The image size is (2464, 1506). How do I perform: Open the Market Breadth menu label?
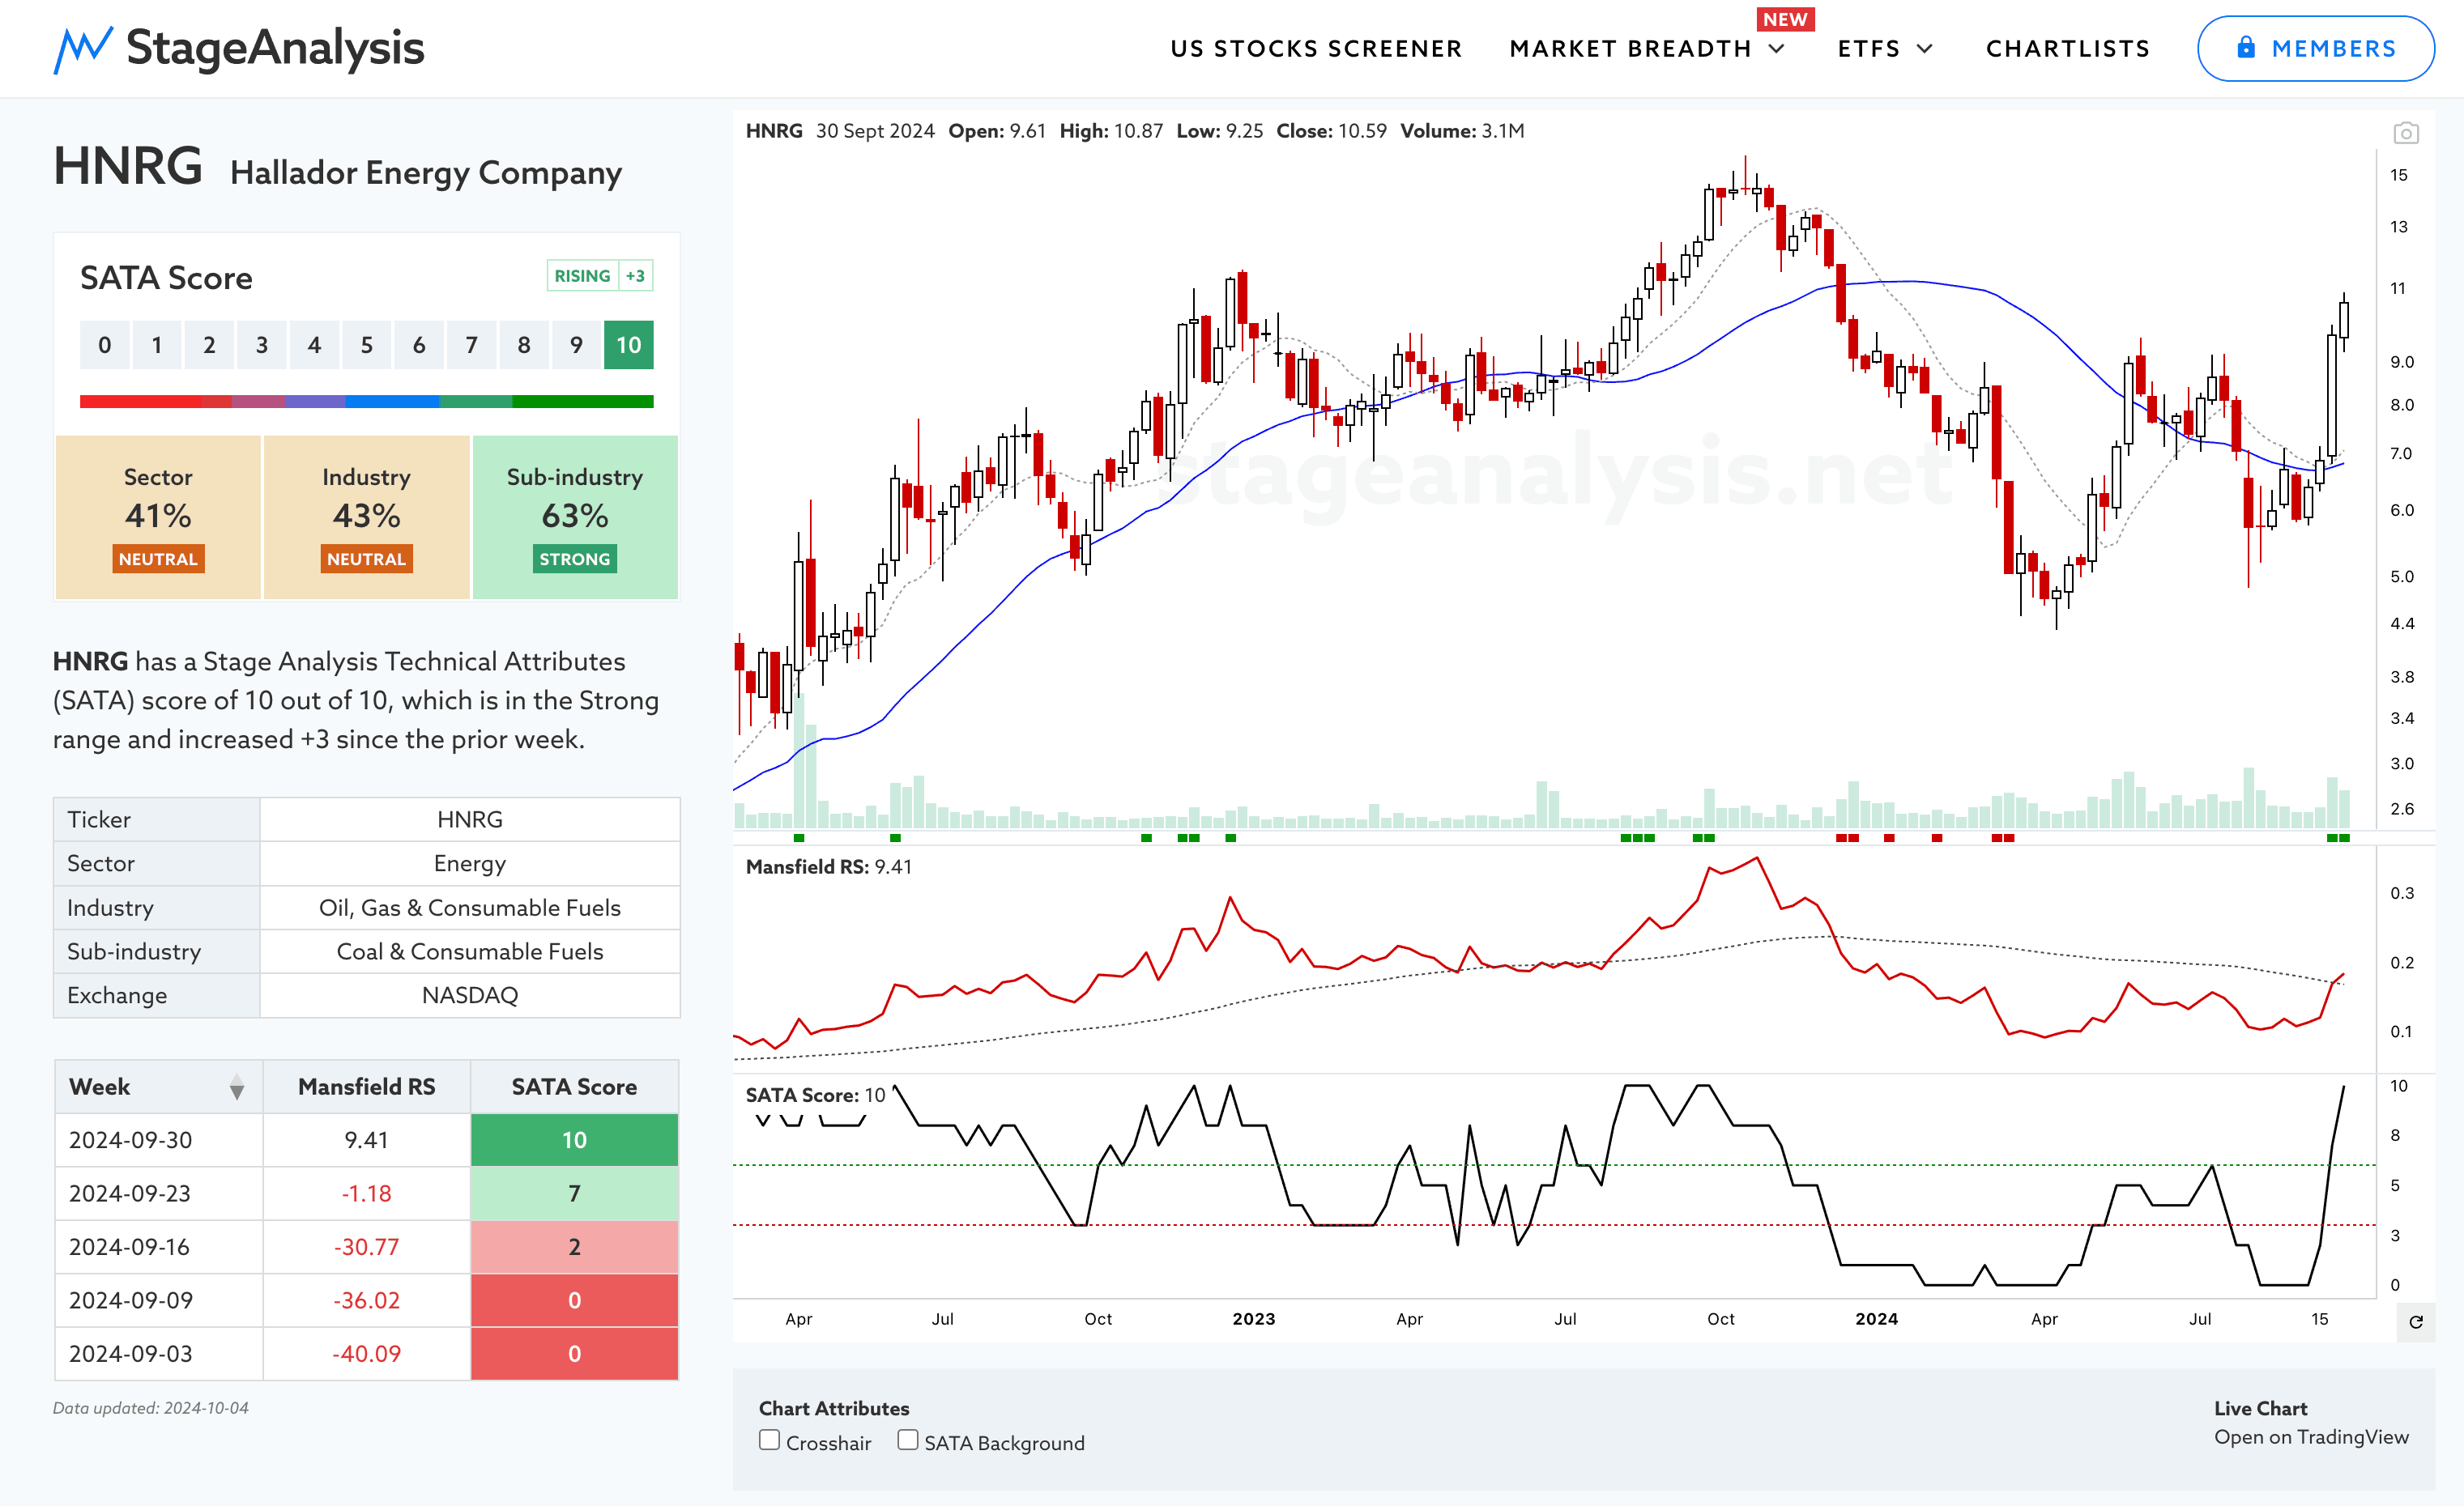[1630, 49]
